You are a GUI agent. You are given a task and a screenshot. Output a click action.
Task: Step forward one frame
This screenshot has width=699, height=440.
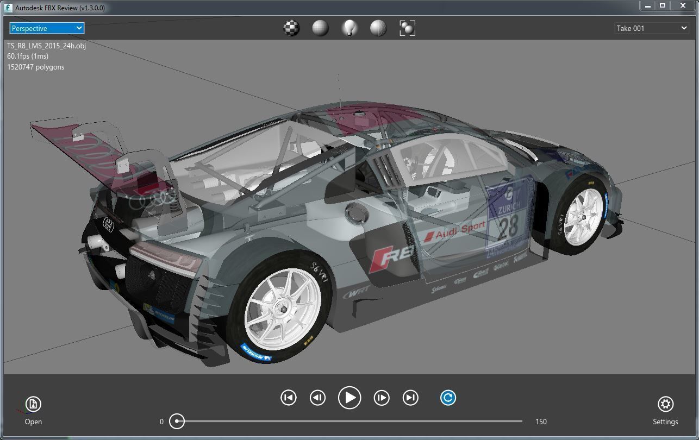382,398
